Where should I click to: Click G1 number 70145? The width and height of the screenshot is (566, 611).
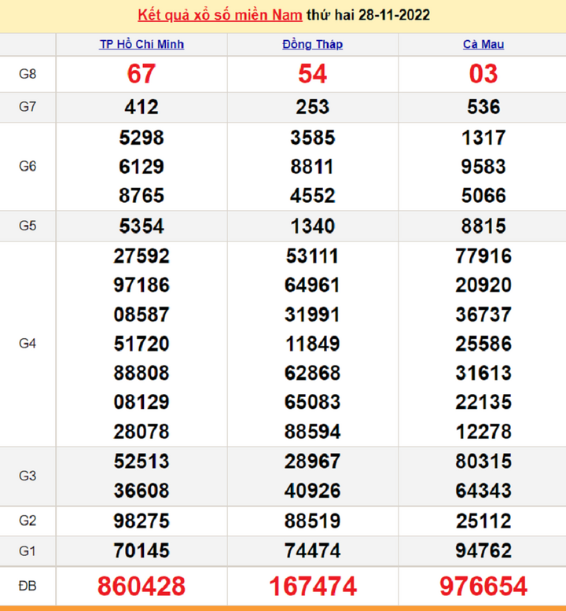[141, 551]
